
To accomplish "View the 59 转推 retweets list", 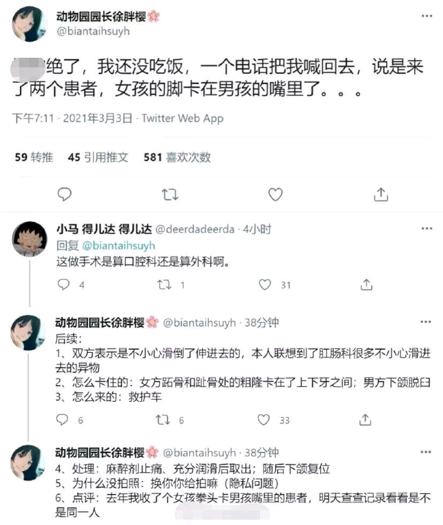I will click(x=34, y=157).
